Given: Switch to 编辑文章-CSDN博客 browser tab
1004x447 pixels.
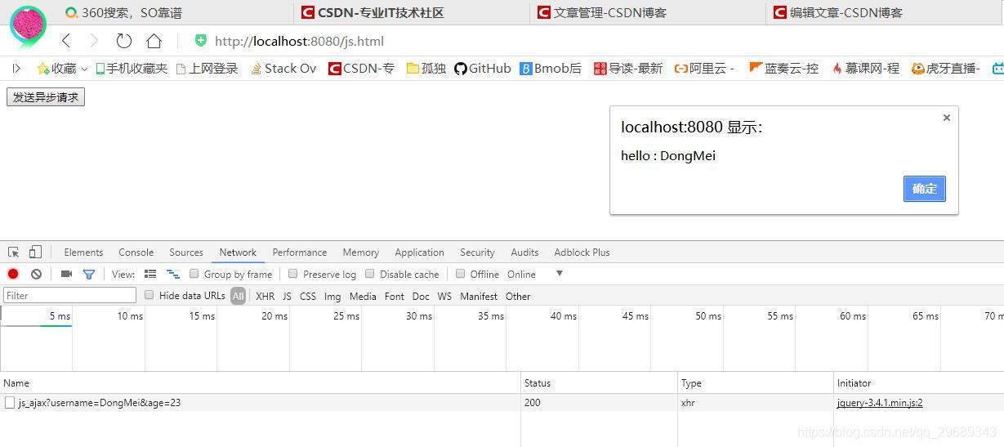Looking at the screenshot, I should pyautogui.click(x=885, y=13).
